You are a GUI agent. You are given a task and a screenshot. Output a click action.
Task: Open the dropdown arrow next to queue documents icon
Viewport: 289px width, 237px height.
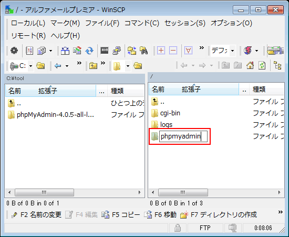[50, 51]
